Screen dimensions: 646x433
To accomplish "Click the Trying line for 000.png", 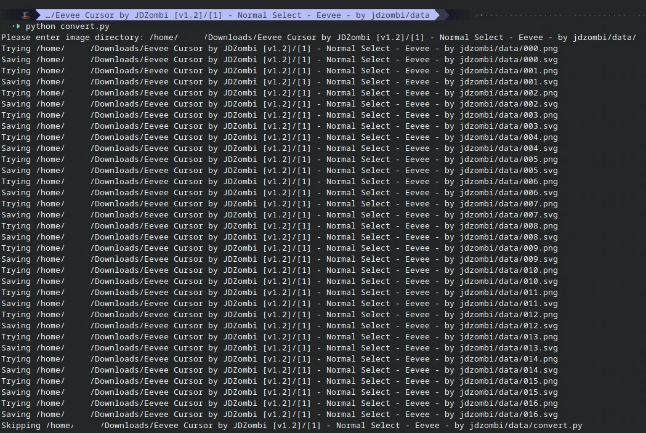I will pyautogui.click(x=280, y=49).
